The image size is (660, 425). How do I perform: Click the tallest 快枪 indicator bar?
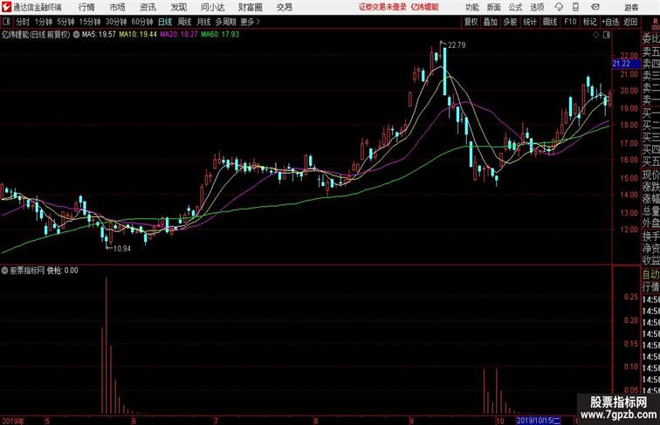(x=107, y=346)
